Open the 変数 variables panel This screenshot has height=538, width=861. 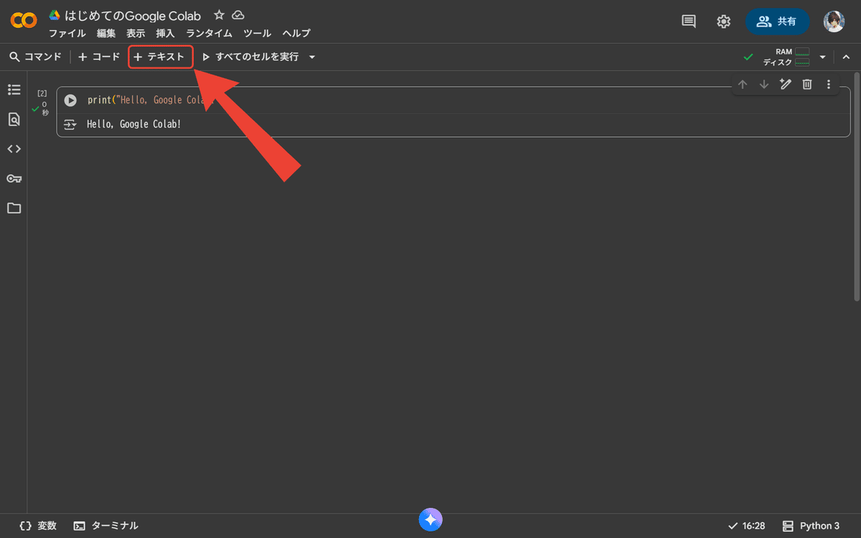coord(38,526)
